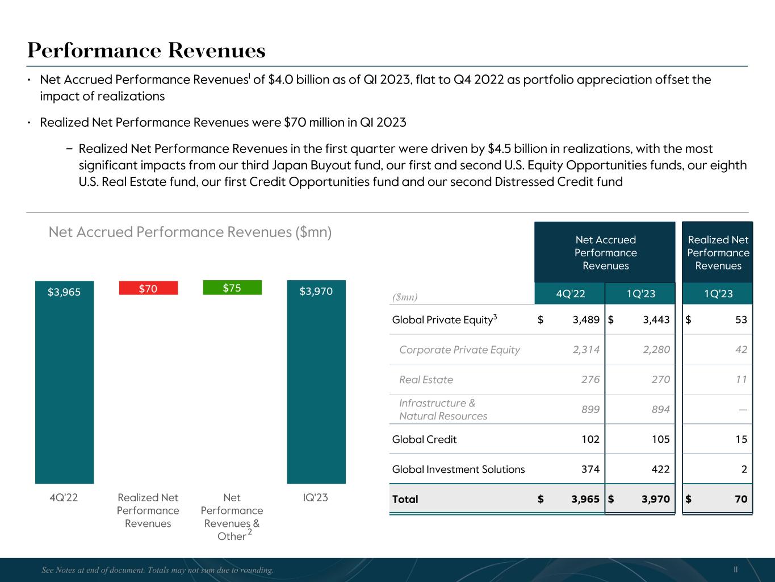The width and height of the screenshot is (775, 582).
Task: Click the 4Q'22 column header in table
Action: (x=569, y=294)
